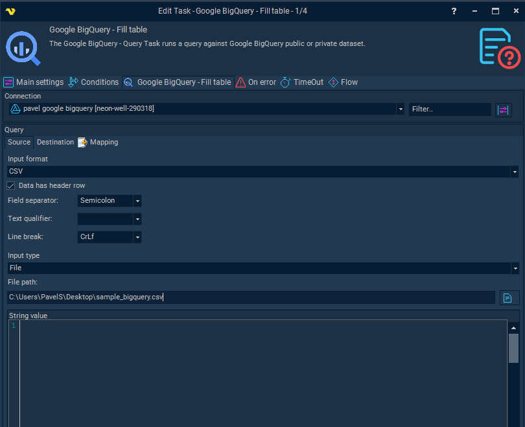Switch to the Main settings tab
525x427 pixels.
(x=34, y=82)
